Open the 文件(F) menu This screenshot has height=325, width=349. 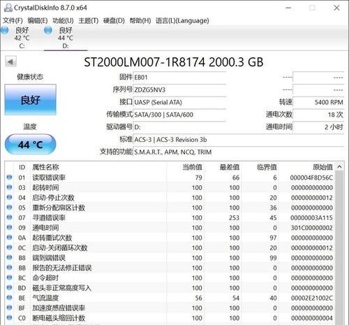click(13, 21)
